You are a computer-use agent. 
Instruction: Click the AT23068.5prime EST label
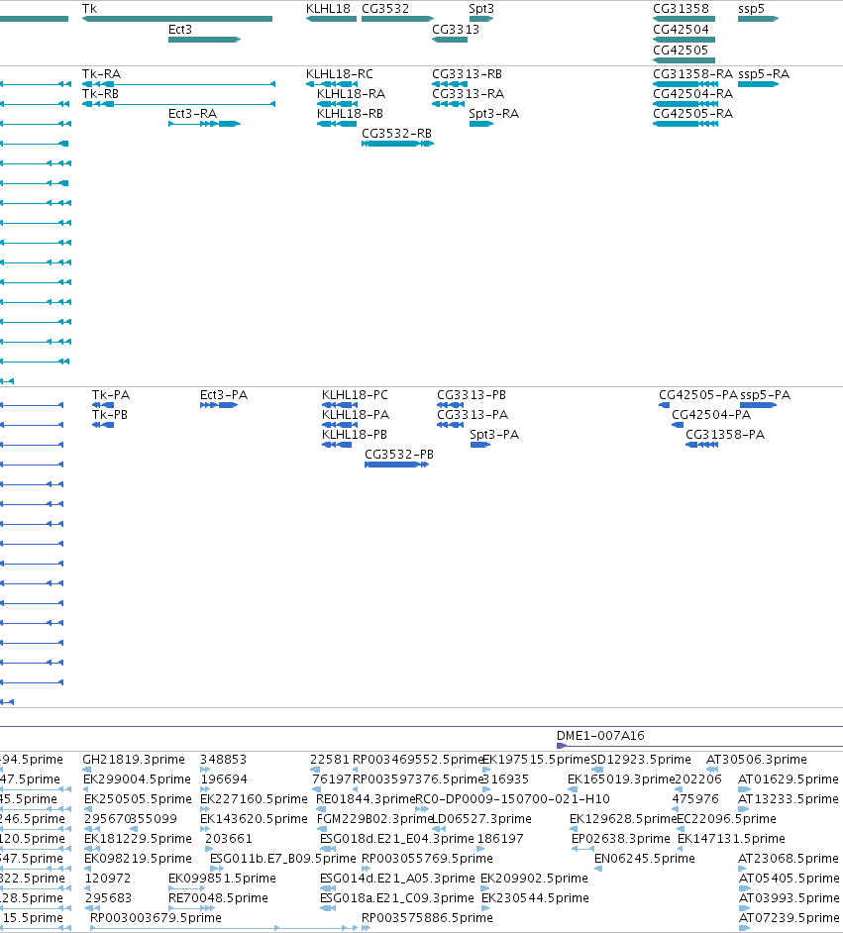pyautogui.click(x=789, y=859)
